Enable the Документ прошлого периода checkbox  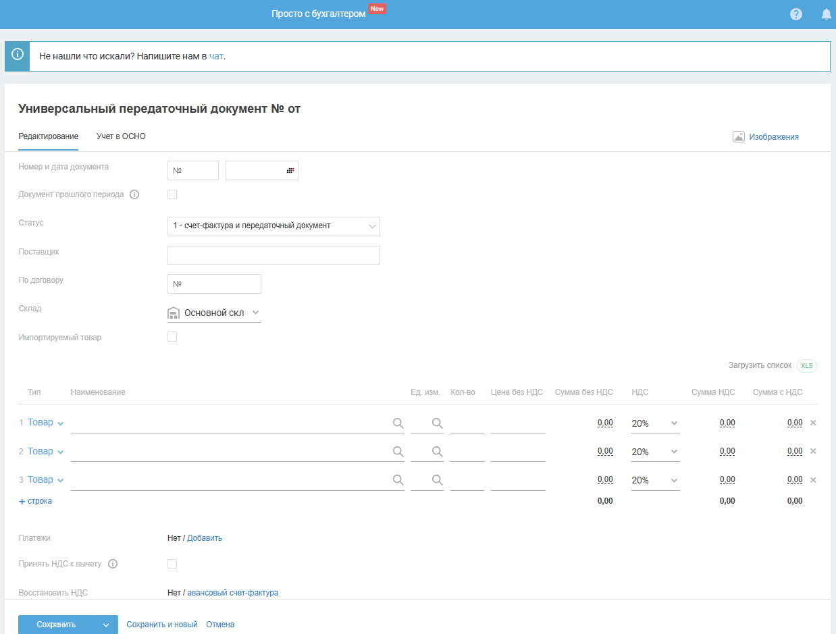click(x=172, y=194)
